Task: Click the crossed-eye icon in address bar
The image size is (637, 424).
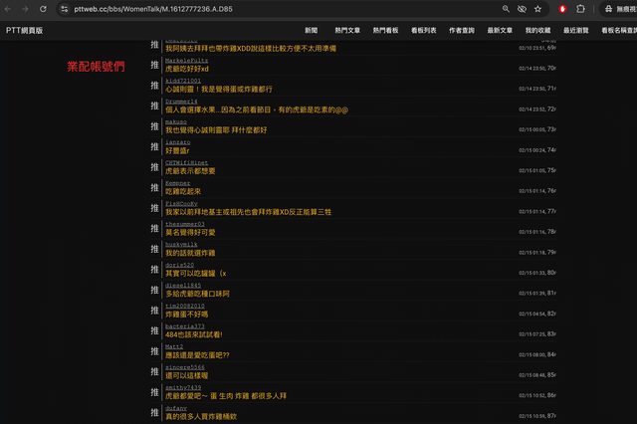Action: (x=522, y=9)
